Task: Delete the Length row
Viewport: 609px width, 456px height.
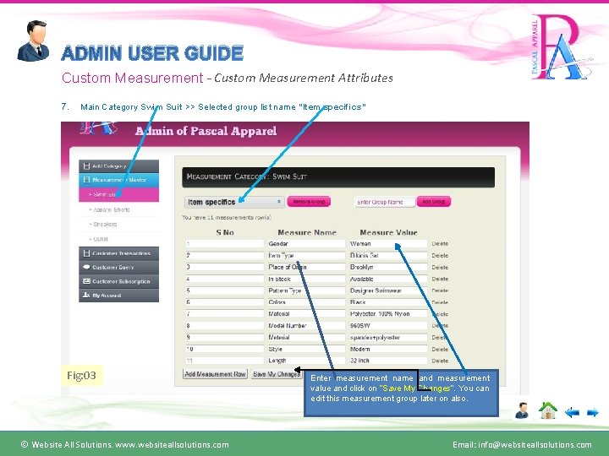Action: click(x=440, y=361)
